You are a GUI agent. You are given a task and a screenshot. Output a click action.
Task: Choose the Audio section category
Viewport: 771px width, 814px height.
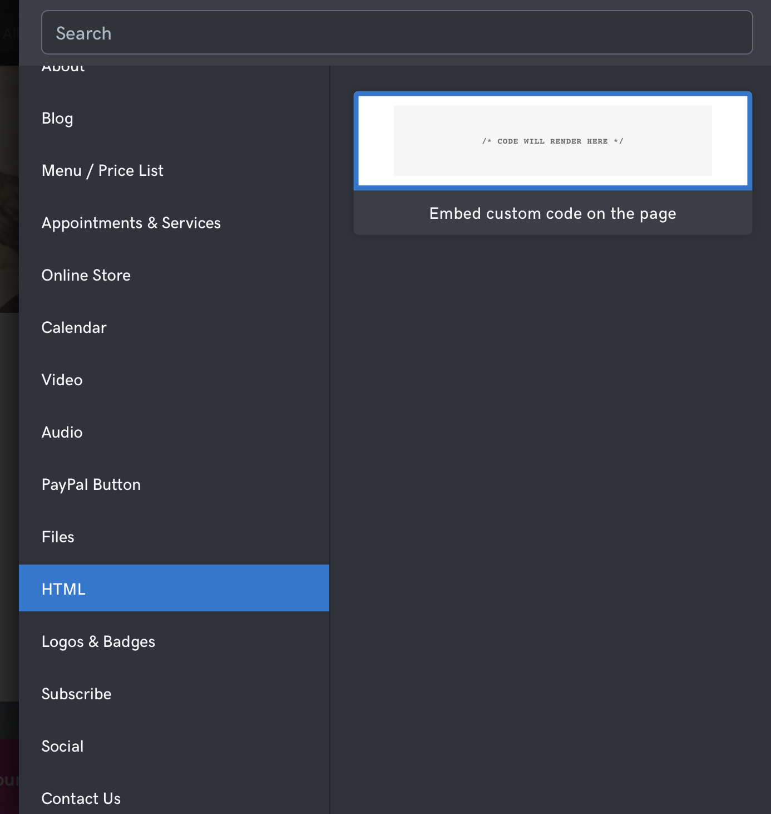62,433
